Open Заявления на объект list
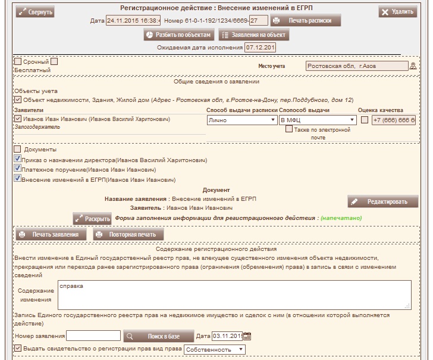The width and height of the screenshot is (433, 360). pos(254,35)
